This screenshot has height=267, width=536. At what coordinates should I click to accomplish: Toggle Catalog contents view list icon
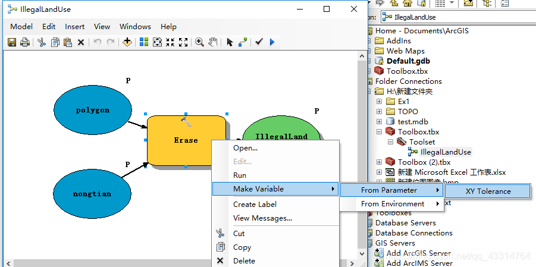(440, 3)
